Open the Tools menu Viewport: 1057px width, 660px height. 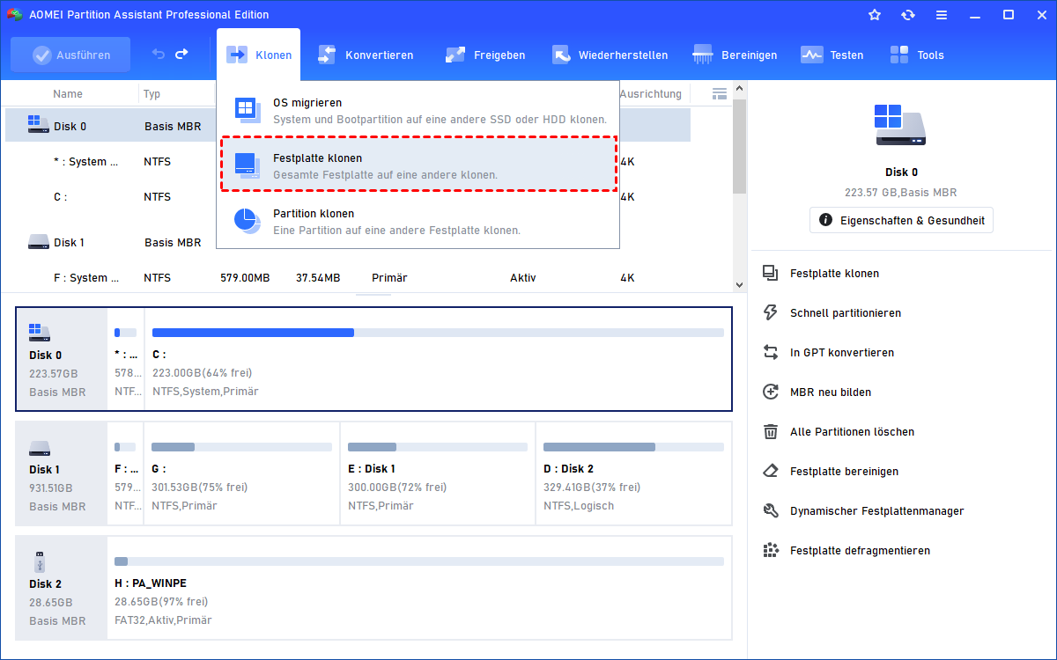click(x=916, y=55)
